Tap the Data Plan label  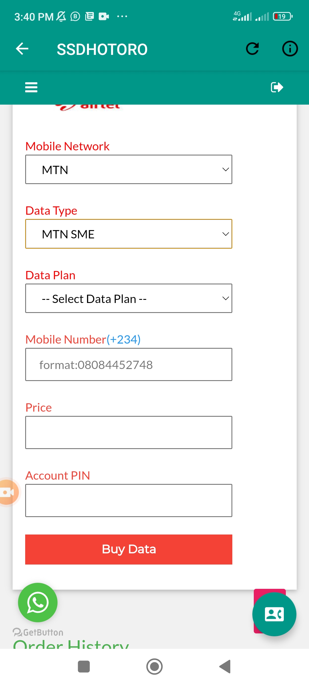point(50,275)
